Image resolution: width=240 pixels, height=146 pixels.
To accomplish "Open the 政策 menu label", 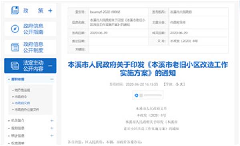I will 33,11.
